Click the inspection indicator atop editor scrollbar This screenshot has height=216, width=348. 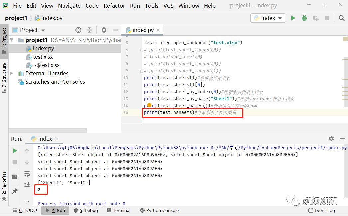click(345, 39)
